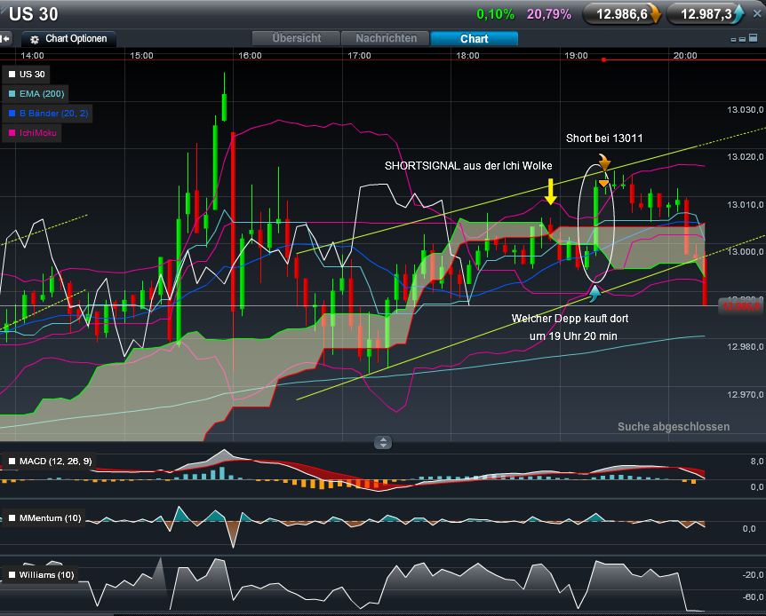Click buy price button 12.987,3

point(706,14)
